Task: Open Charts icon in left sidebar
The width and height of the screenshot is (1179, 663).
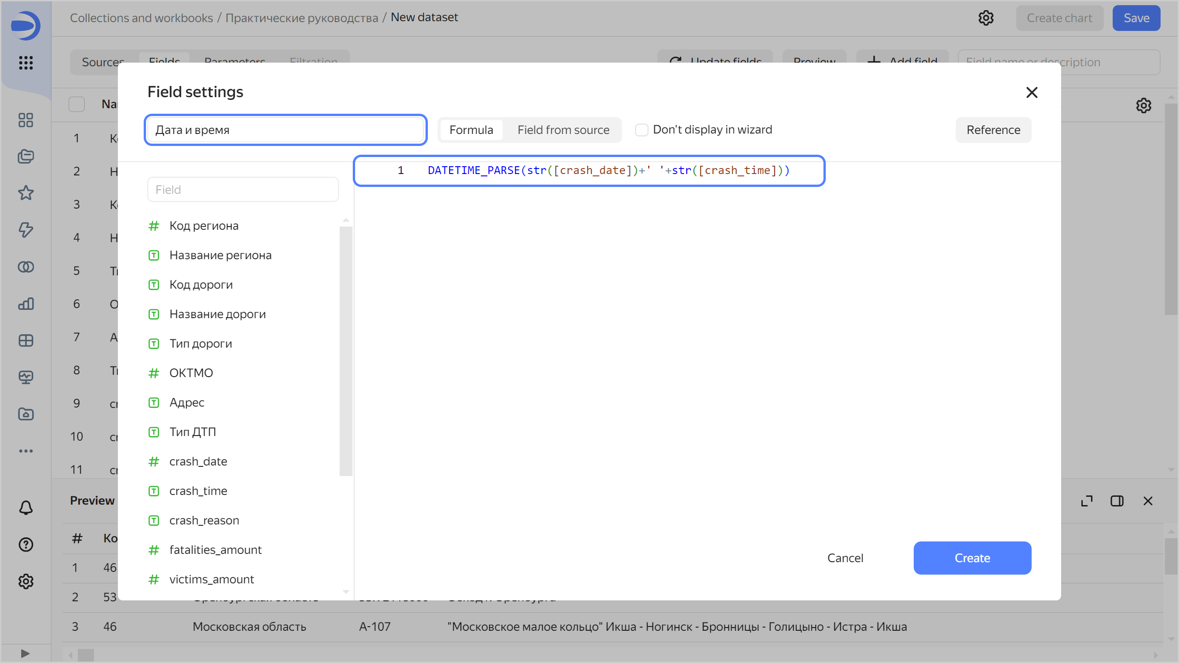Action: click(x=26, y=303)
